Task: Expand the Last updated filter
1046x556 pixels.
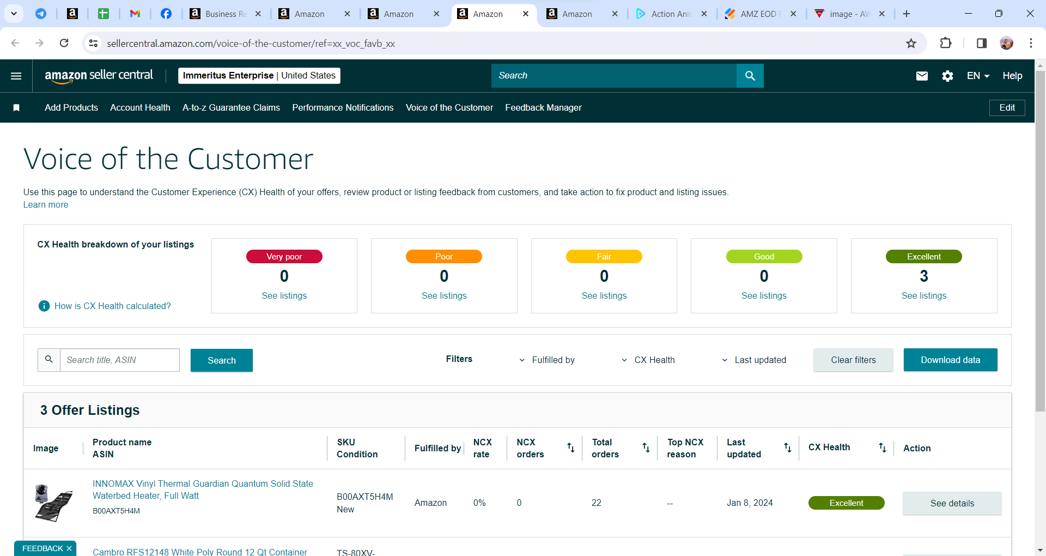Action: (x=754, y=360)
